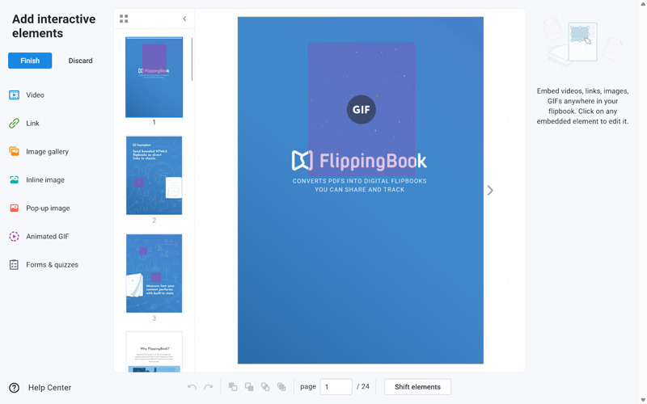The image size is (647, 404).
Task: Click the redo arrow
Action: (209, 387)
